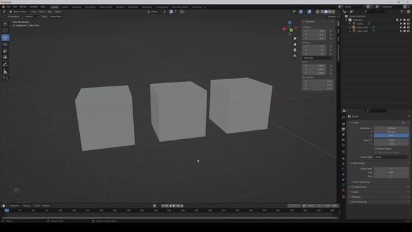Open the Object Mode dropdown
The image size is (412, 232).
coord(19,12)
